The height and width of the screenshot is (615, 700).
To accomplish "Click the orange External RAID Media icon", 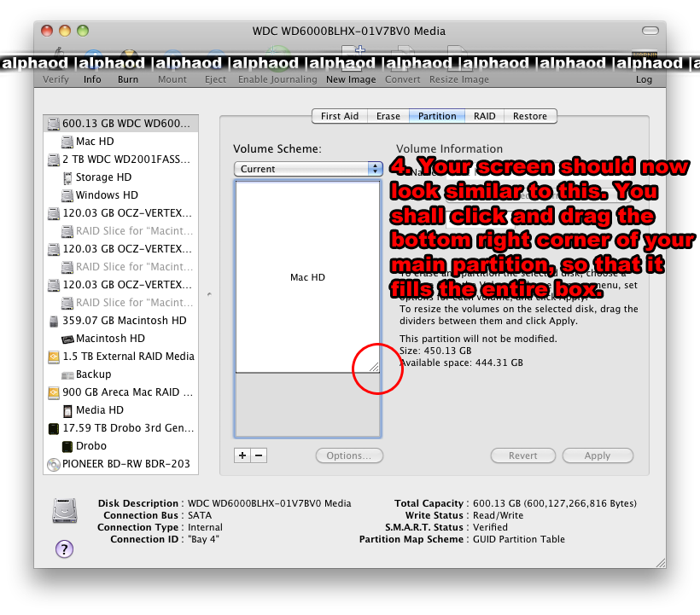I will point(54,357).
